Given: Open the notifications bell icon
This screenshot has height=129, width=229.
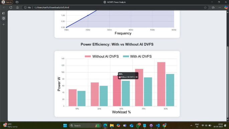Looking at the screenshot, I should 225,126.
